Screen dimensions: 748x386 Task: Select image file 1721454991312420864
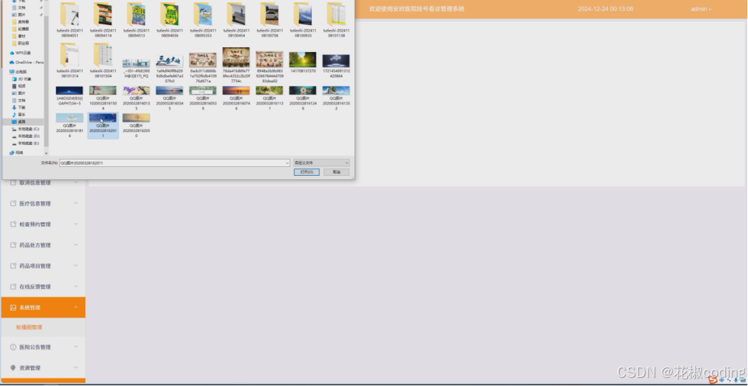tap(336, 66)
